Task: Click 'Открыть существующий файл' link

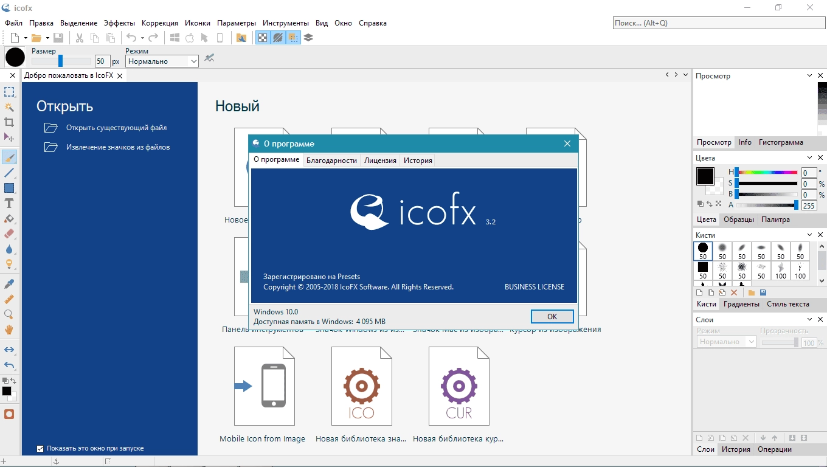Action: (x=116, y=128)
